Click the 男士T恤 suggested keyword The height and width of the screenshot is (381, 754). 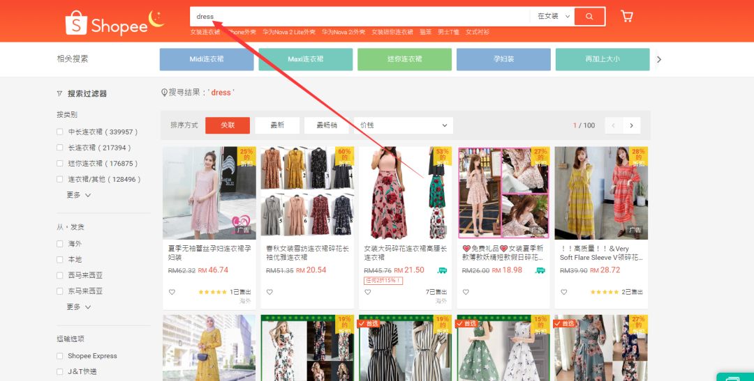point(448,32)
